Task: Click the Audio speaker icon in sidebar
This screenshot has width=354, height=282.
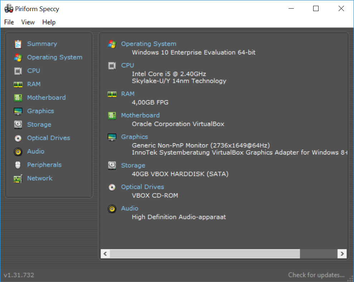Action: pos(18,152)
